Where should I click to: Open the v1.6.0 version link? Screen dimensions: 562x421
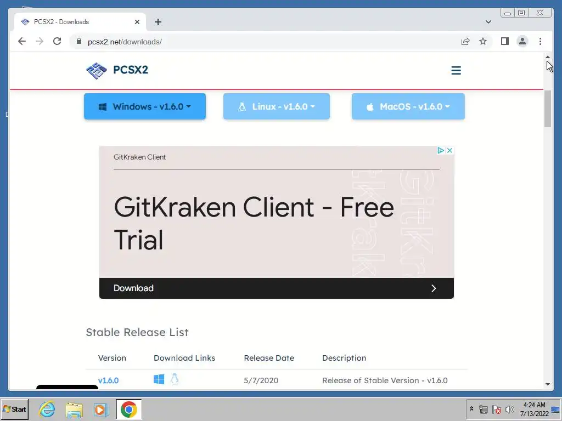[x=108, y=380]
